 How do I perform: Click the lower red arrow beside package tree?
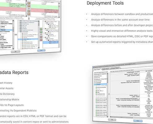pyautogui.click(x=41, y=40)
